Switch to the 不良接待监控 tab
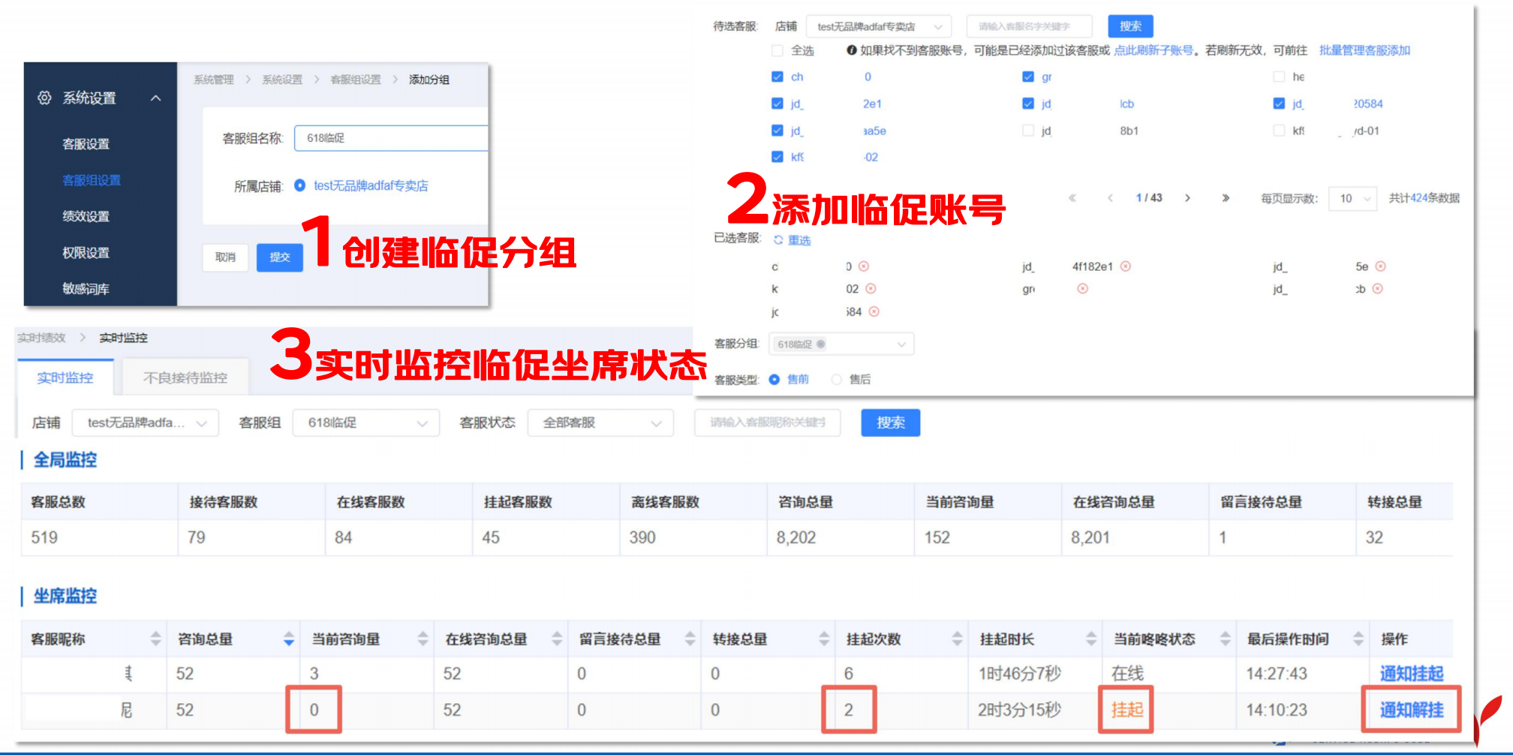 tap(185, 377)
